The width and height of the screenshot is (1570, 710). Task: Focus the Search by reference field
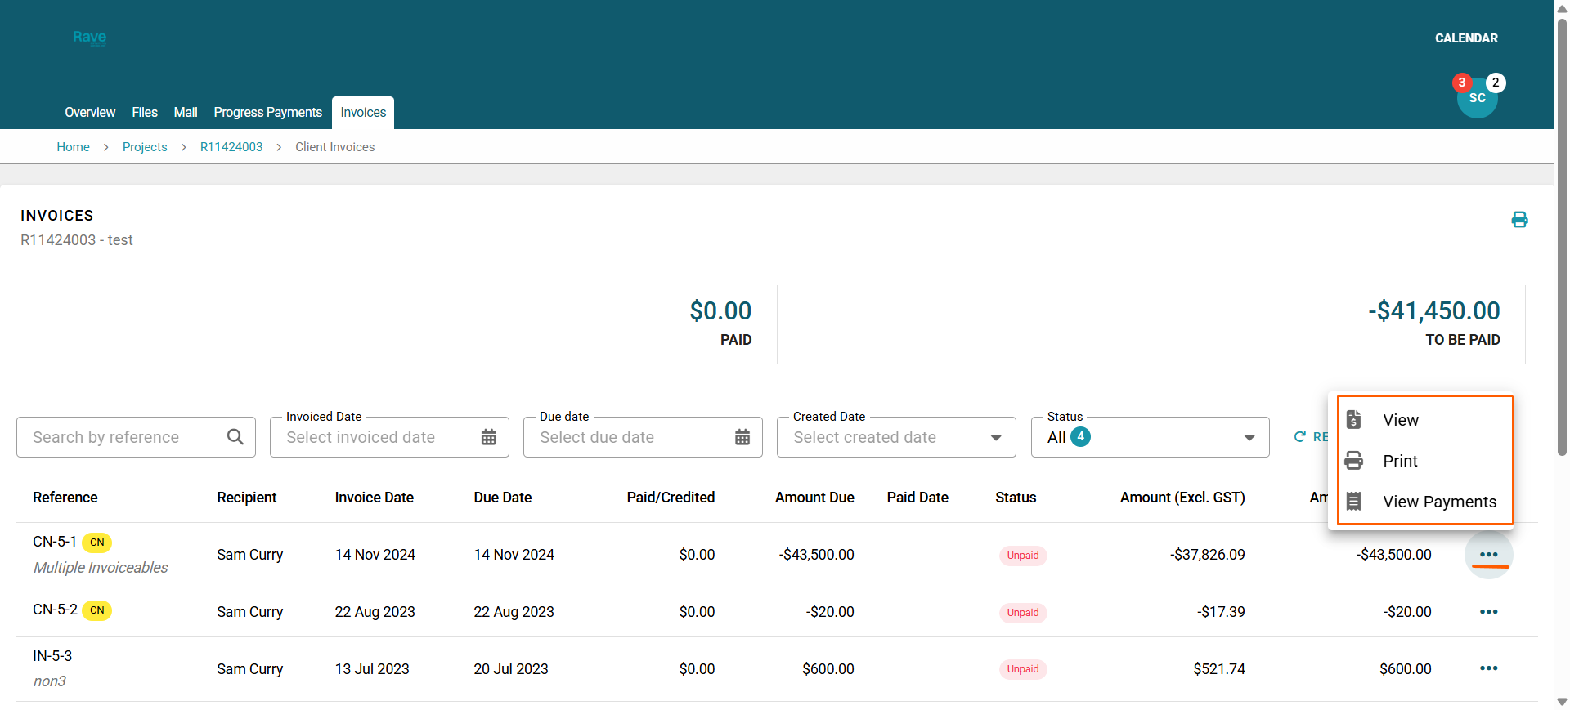(123, 437)
